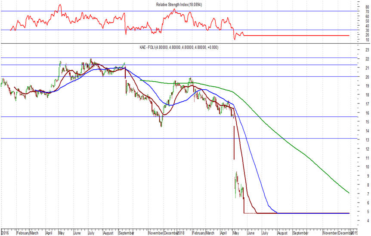
Task: Select the 2018 label on the date axis
Action: tap(181, 233)
